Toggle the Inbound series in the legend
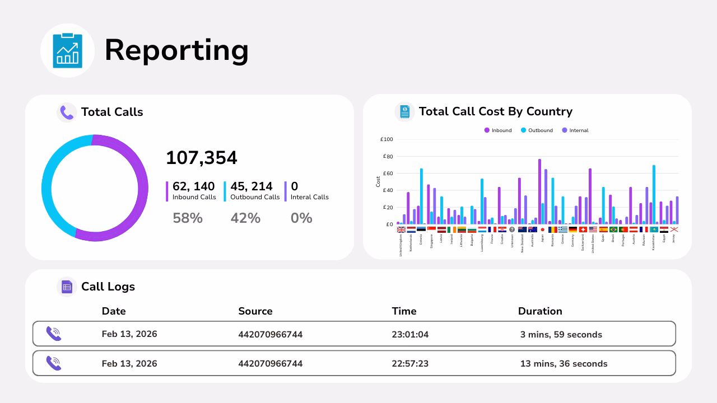 coord(498,130)
